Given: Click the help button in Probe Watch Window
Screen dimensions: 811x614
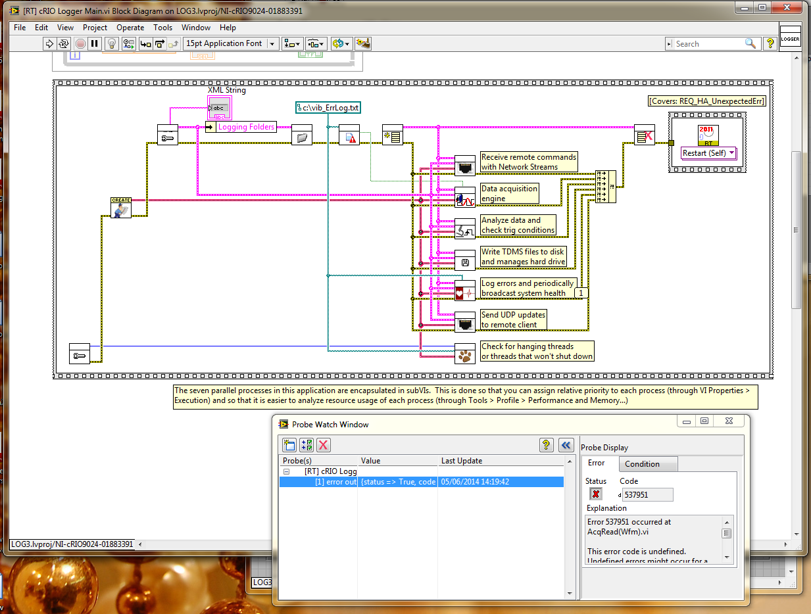Looking at the screenshot, I should pos(547,445).
